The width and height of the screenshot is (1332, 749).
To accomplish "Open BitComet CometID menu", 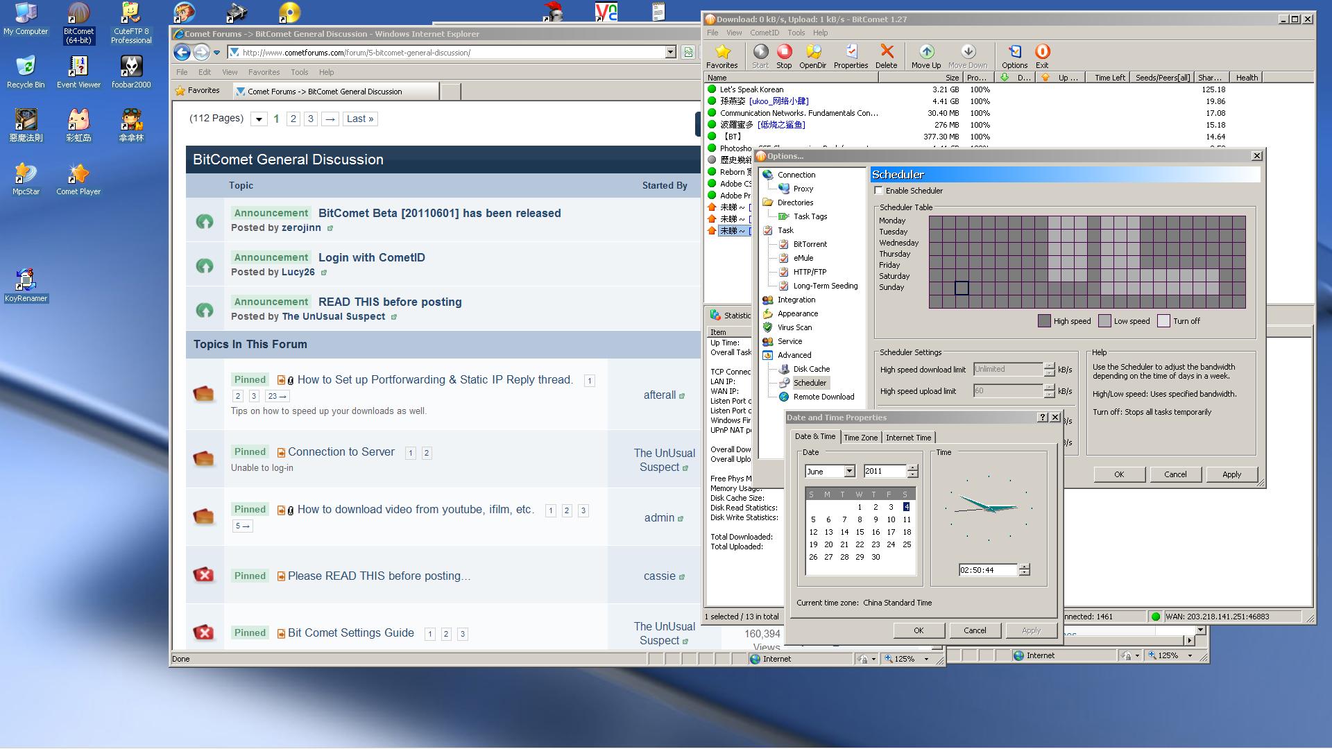I will tap(764, 33).
